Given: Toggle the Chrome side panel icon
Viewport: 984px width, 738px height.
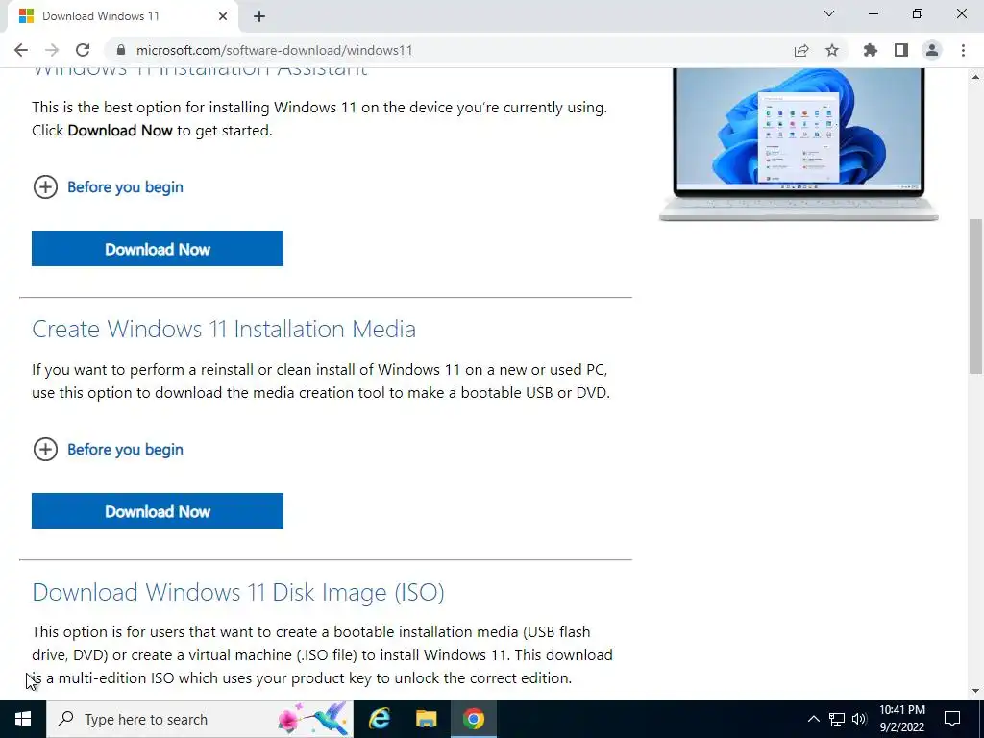Looking at the screenshot, I should tap(901, 50).
